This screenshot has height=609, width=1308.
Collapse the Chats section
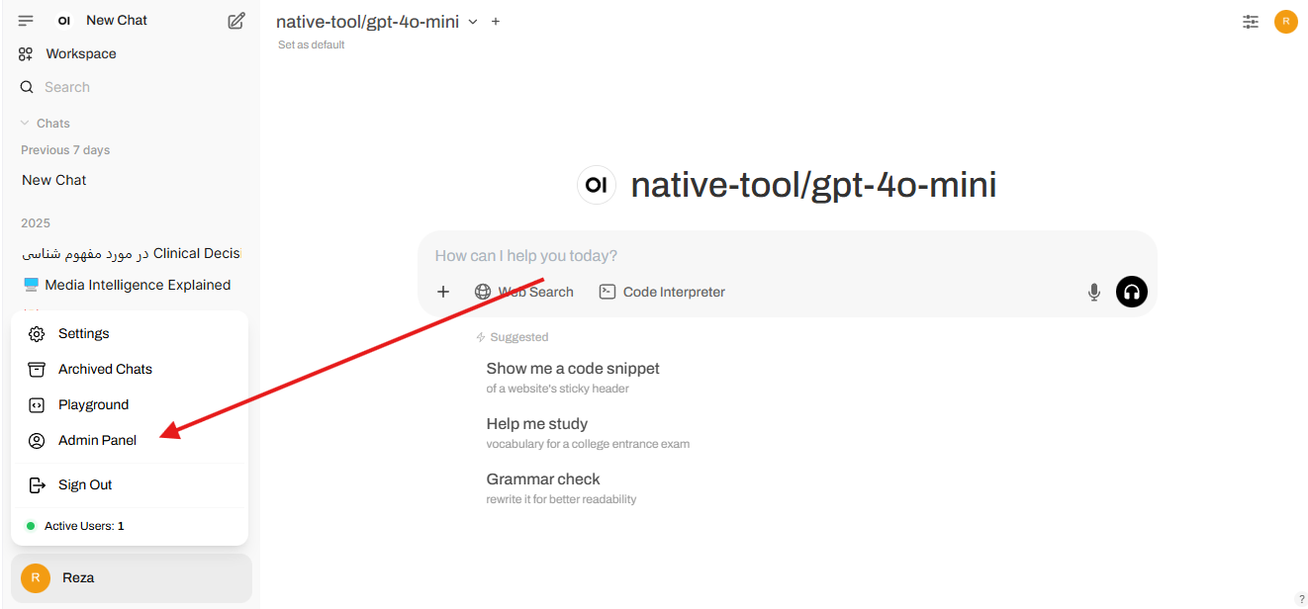pyautogui.click(x=46, y=124)
